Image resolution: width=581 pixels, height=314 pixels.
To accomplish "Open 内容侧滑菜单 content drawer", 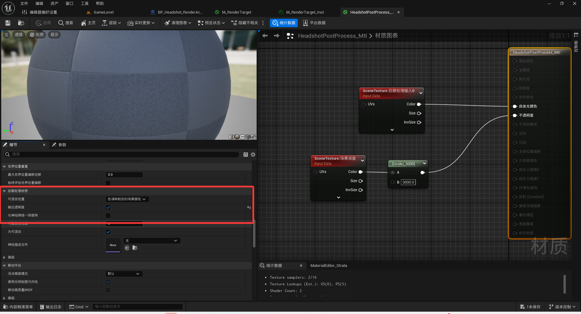I will 18,307.
